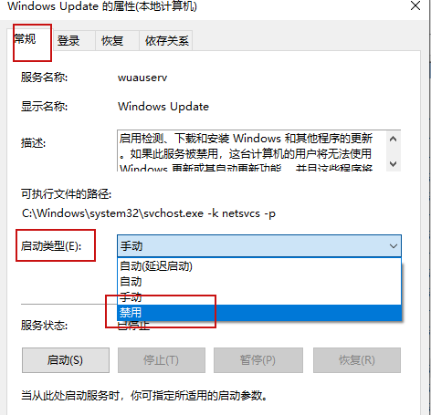Collapse the 启动类型 dropdown via its chevron
This screenshot has height=415, width=431.
(x=394, y=246)
